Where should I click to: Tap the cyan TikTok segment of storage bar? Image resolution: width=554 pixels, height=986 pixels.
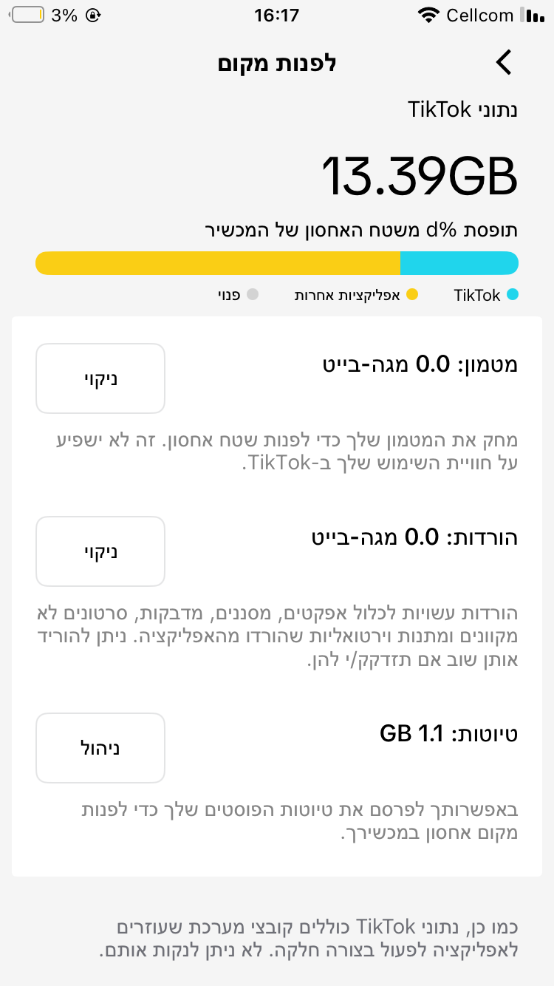click(x=459, y=263)
